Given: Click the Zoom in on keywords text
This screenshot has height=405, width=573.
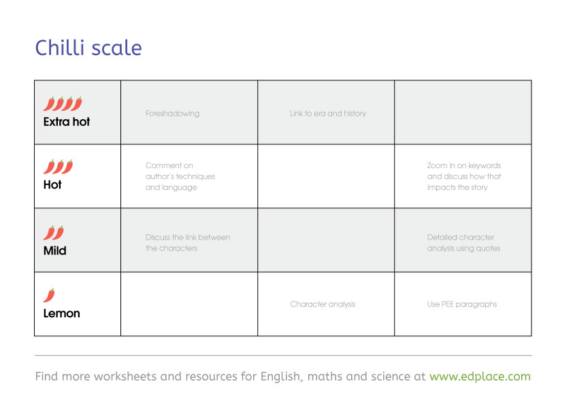Looking at the screenshot, I should pos(464,176).
